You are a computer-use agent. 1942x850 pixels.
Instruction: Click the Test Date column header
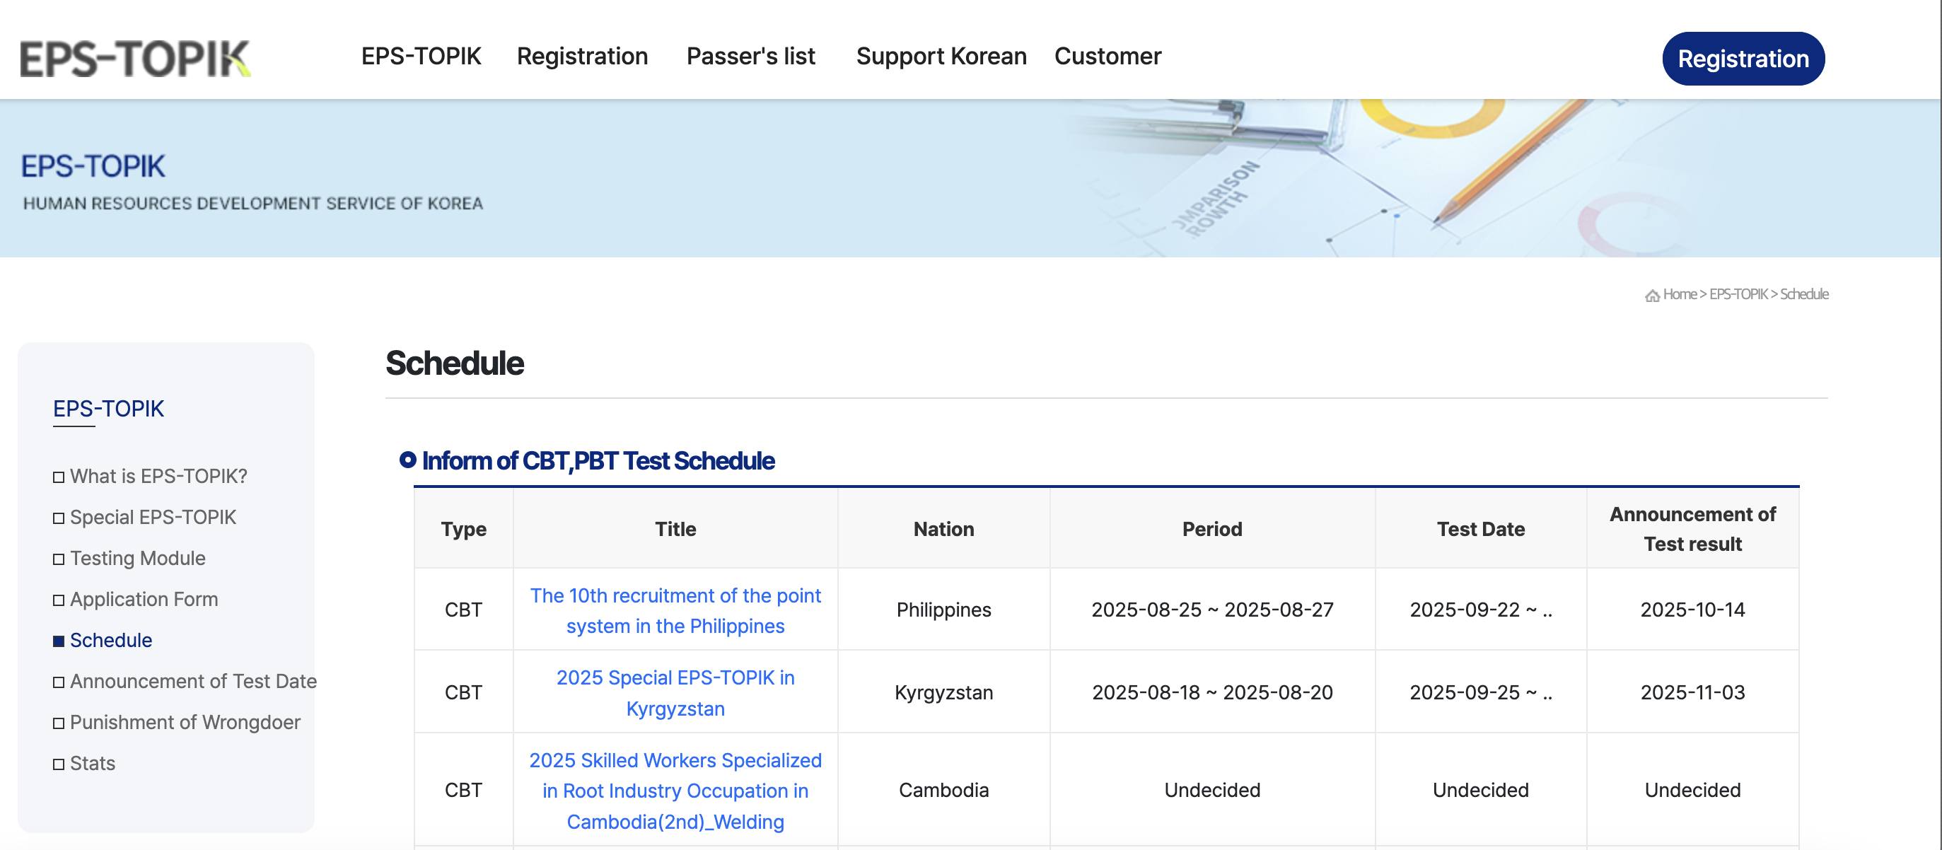1481,529
